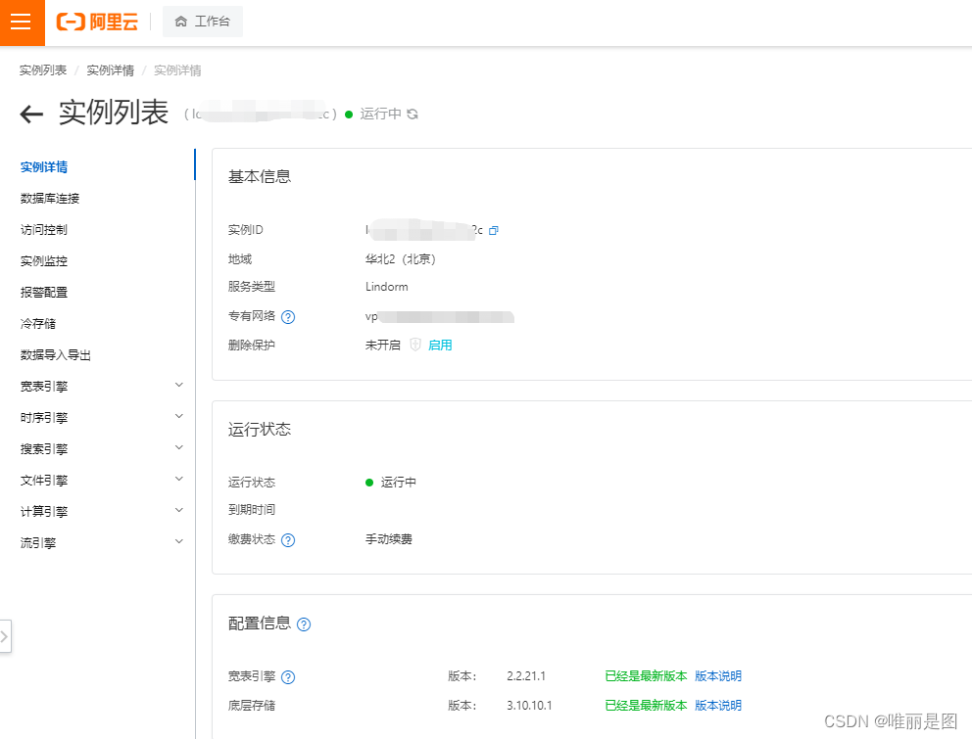This screenshot has width=972, height=739.
Task: Open the hamburger navigation menu
Action: [21, 22]
